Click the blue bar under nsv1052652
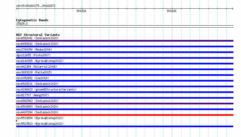 pos(125,81)
